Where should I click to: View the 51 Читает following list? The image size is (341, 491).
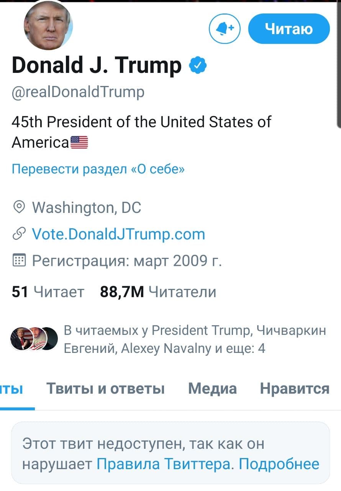(48, 292)
